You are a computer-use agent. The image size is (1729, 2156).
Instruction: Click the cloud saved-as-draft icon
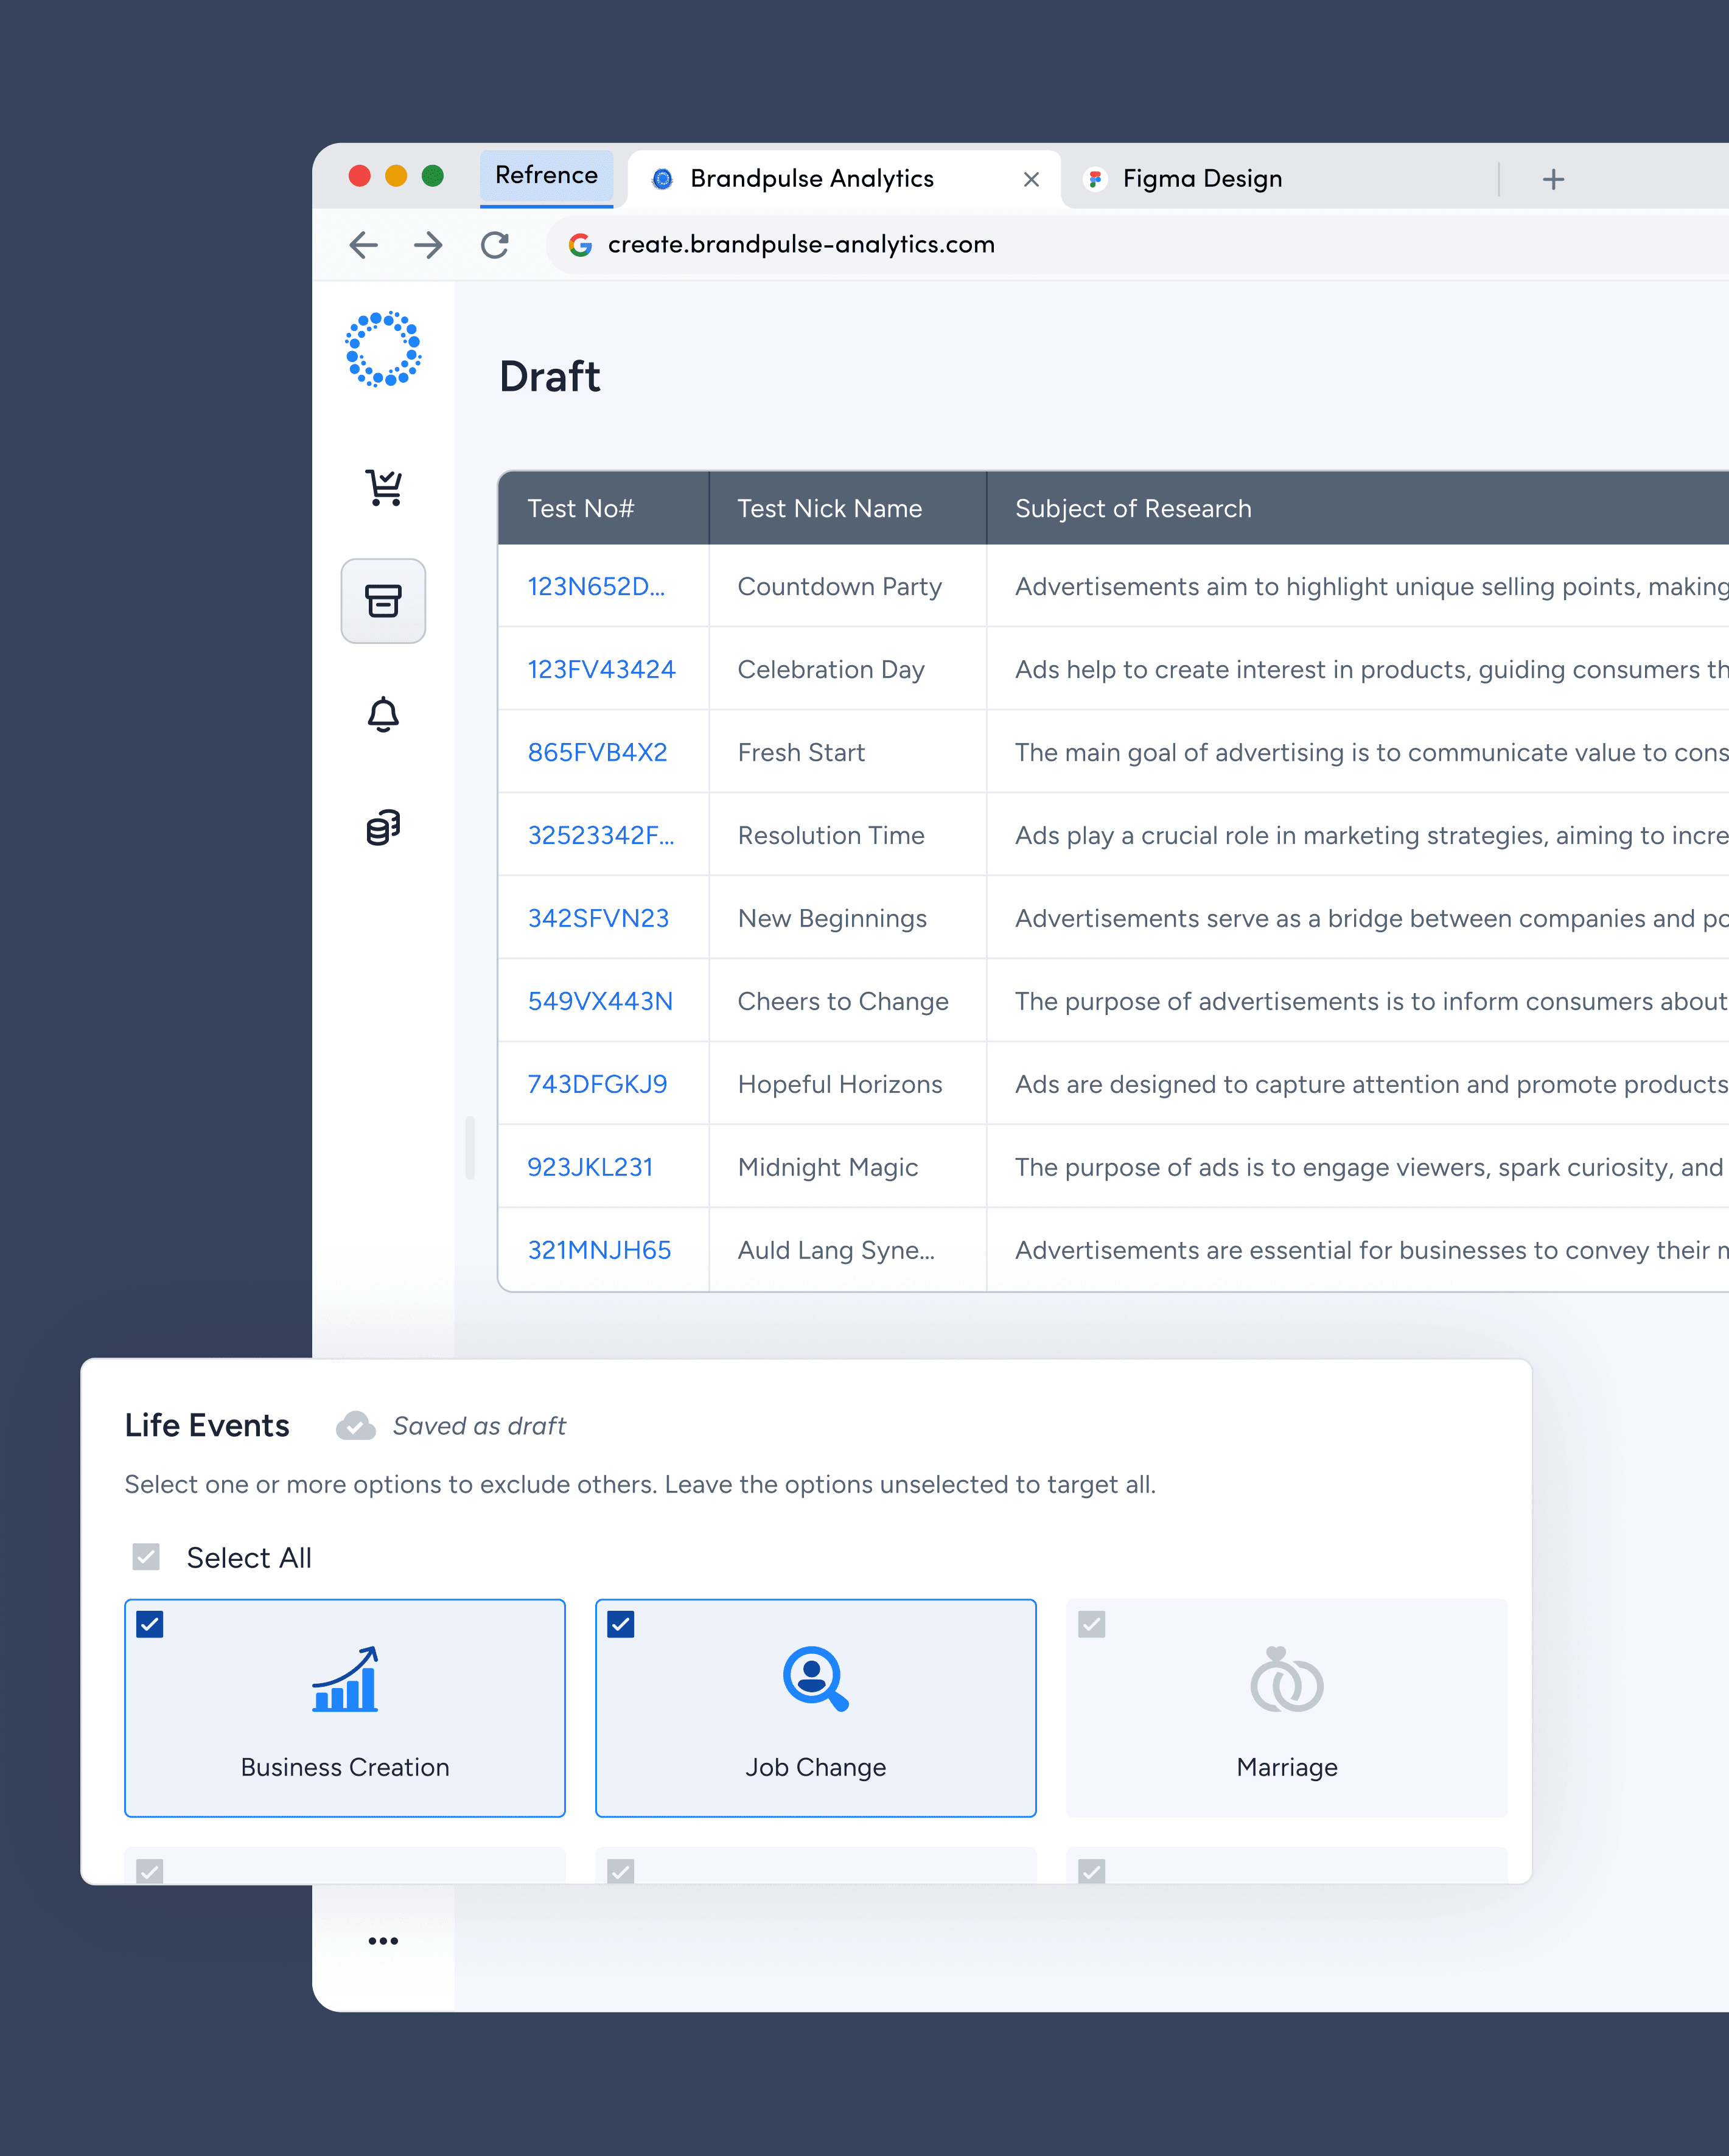coord(356,1426)
